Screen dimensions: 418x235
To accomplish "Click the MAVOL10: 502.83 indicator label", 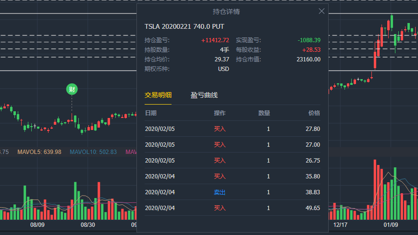I will [93, 152].
